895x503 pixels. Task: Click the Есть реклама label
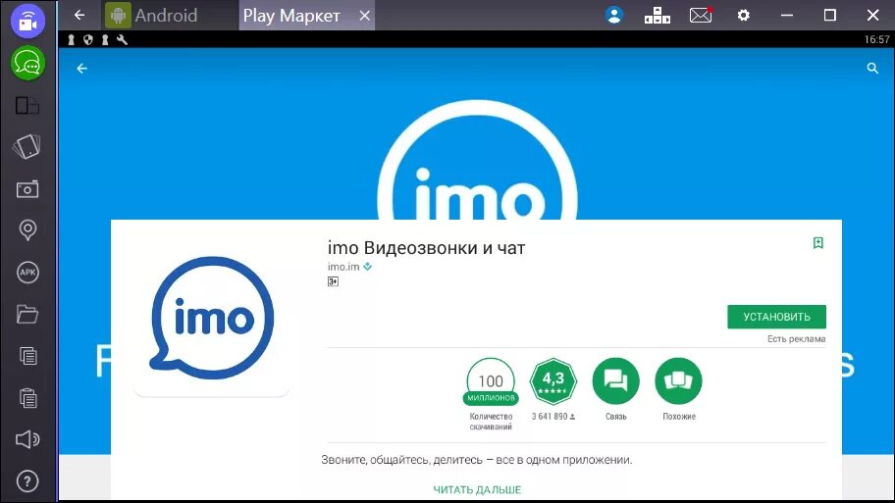(796, 338)
